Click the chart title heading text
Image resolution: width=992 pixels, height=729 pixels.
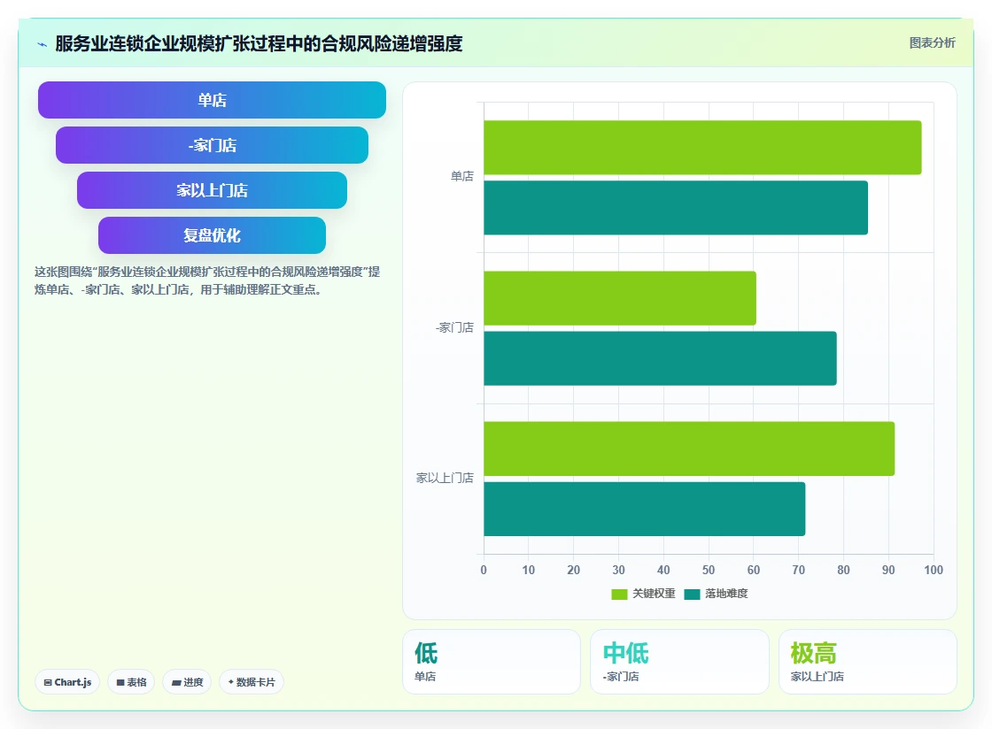(259, 43)
